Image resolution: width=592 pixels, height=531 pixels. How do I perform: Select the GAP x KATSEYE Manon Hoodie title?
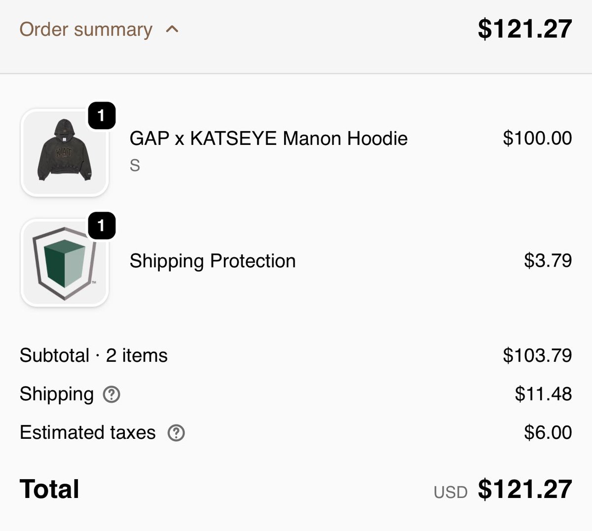[268, 139]
